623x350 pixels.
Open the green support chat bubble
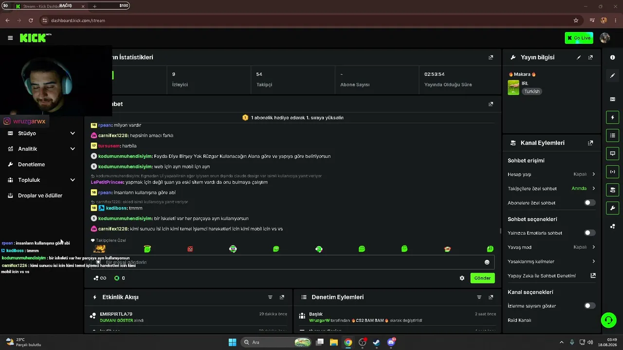[608, 320]
